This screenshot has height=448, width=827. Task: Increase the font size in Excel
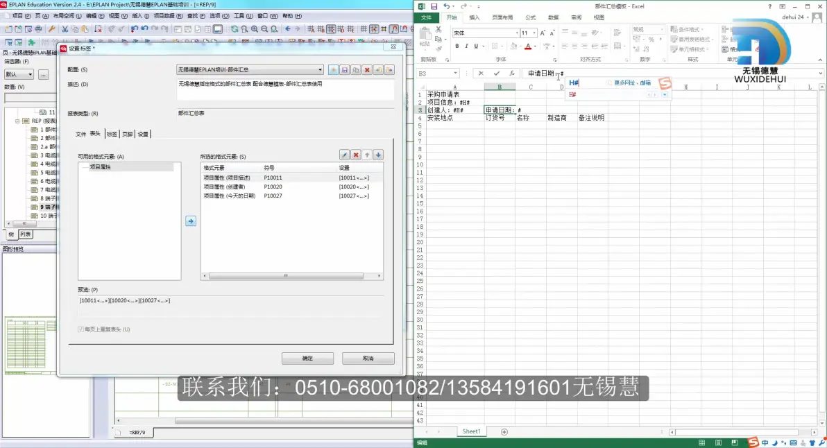tap(542, 33)
